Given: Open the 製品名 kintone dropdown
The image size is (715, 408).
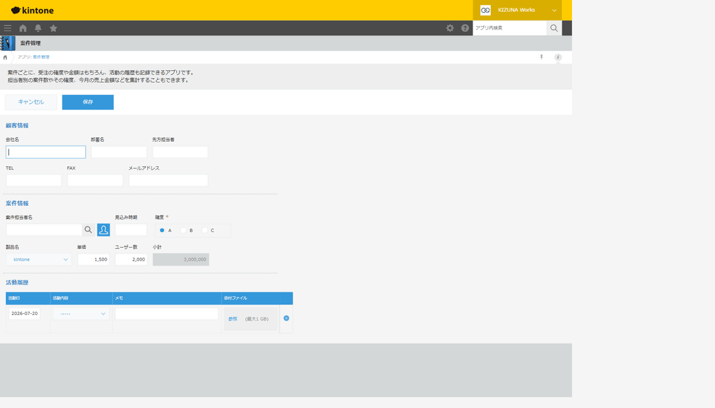Looking at the screenshot, I should tap(39, 259).
